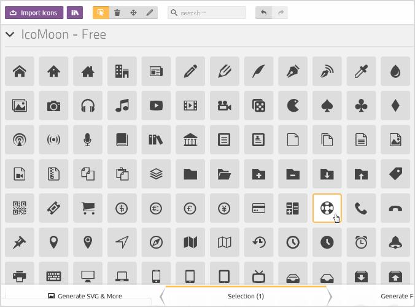Select the spades suit icon
This screenshot has height=307, width=415.
tap(327, 106)
